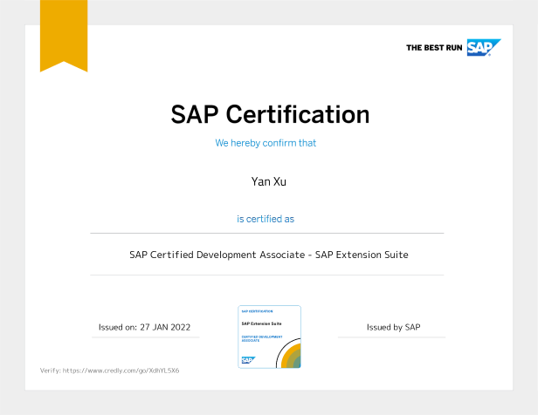Click 'We hereby confirm that' text
The image size is (538, 415).
coord(266,143)
